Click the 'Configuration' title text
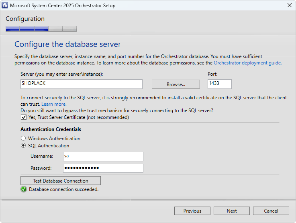 coord(25,19)
